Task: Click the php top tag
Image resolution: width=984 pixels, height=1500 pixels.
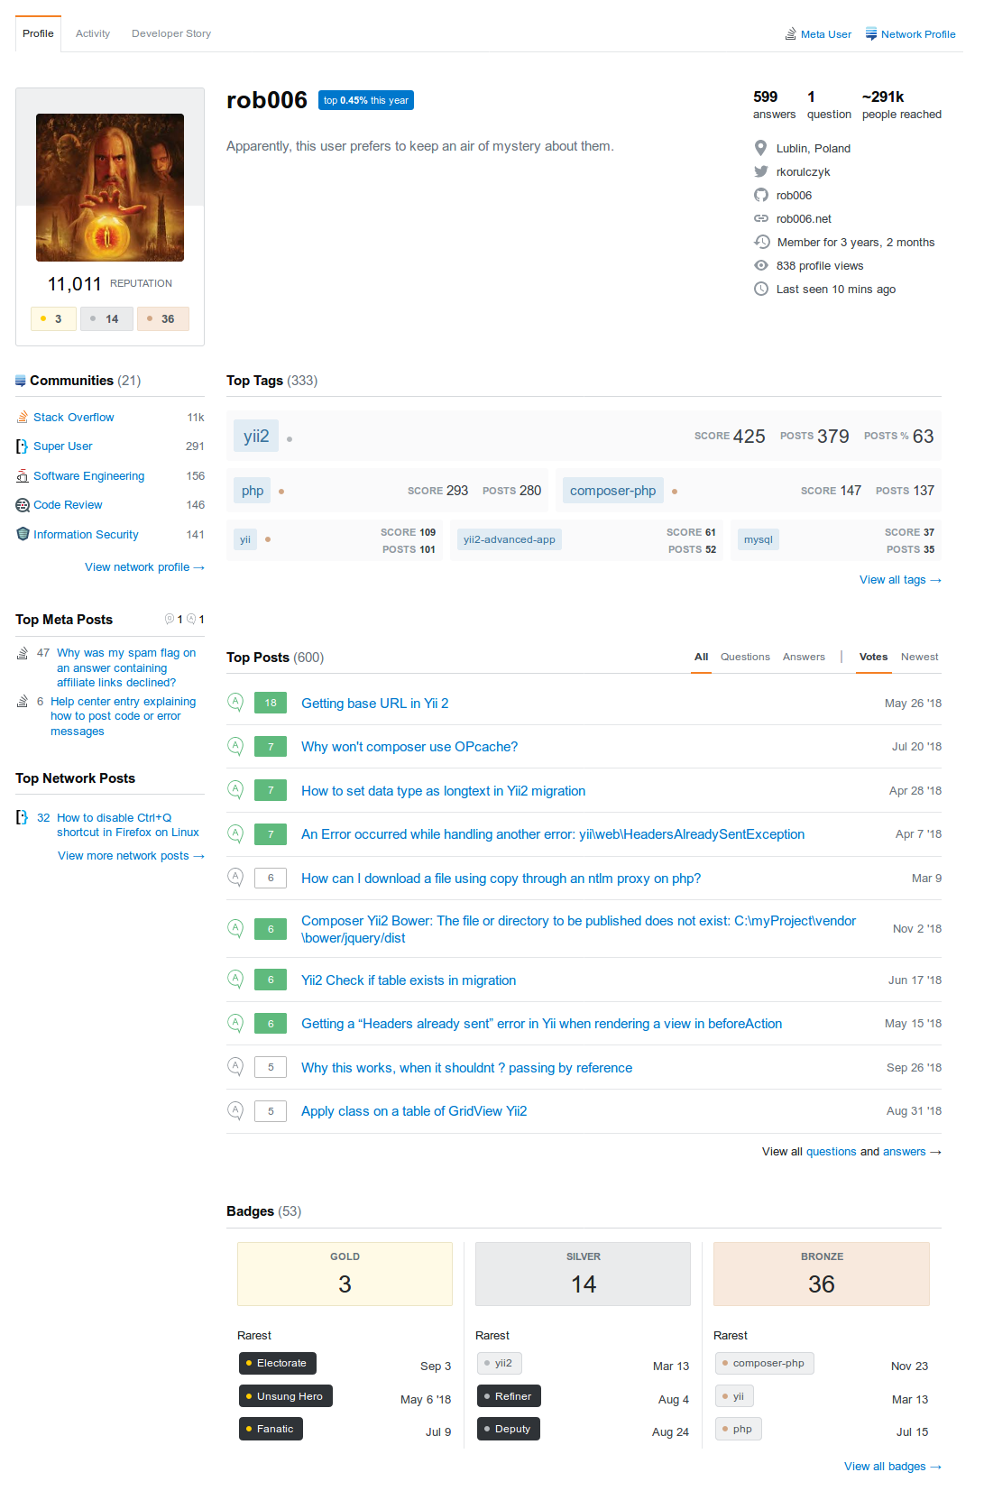Action: coord(253,491)
